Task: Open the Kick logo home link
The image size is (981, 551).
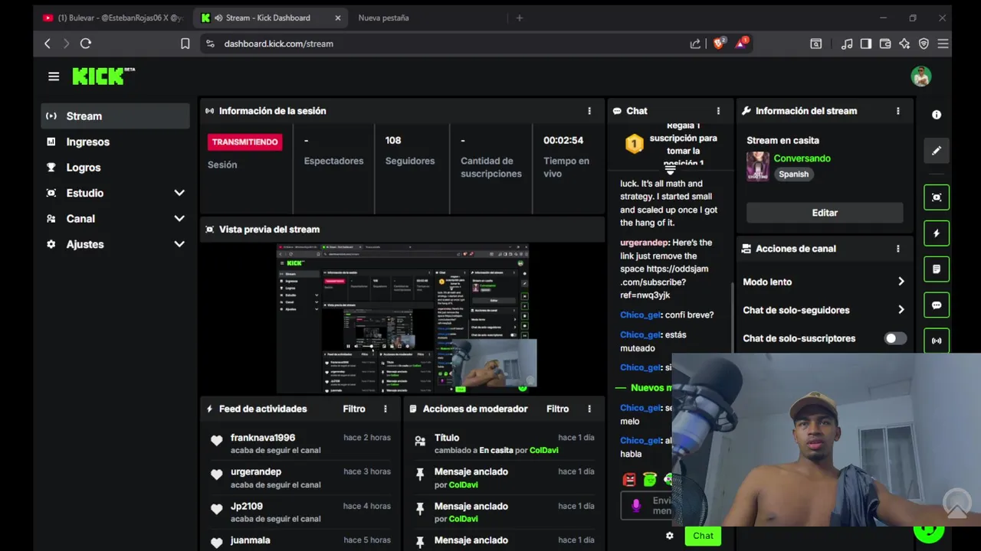Action: (x=103, y=76)
